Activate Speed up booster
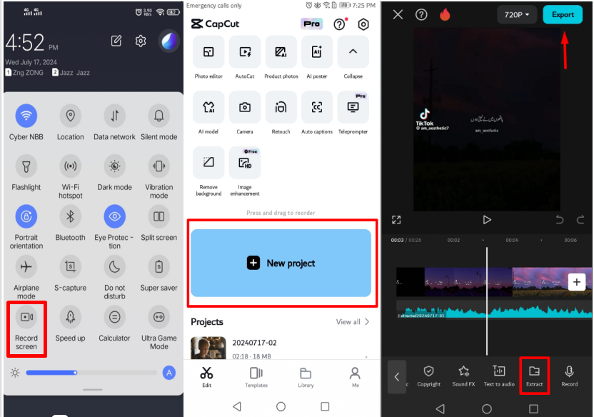The height and width of the screenshot is (417, 594). pos(71,317)
